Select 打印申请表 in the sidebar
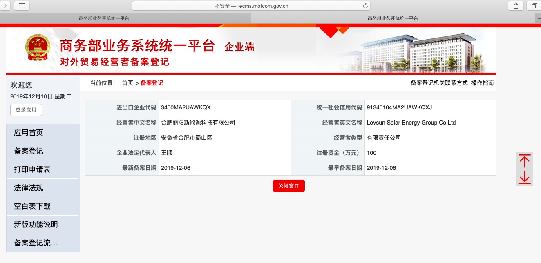The width and height of the screenshot is (541, 263). tap(43, 169)
